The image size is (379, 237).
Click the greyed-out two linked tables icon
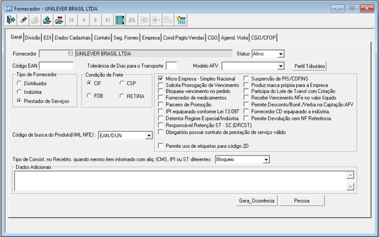click(168, 20)
